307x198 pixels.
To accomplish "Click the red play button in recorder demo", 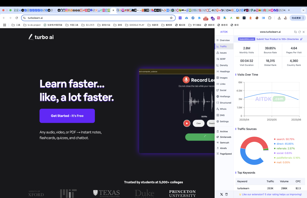I will (x=187, y=123).
